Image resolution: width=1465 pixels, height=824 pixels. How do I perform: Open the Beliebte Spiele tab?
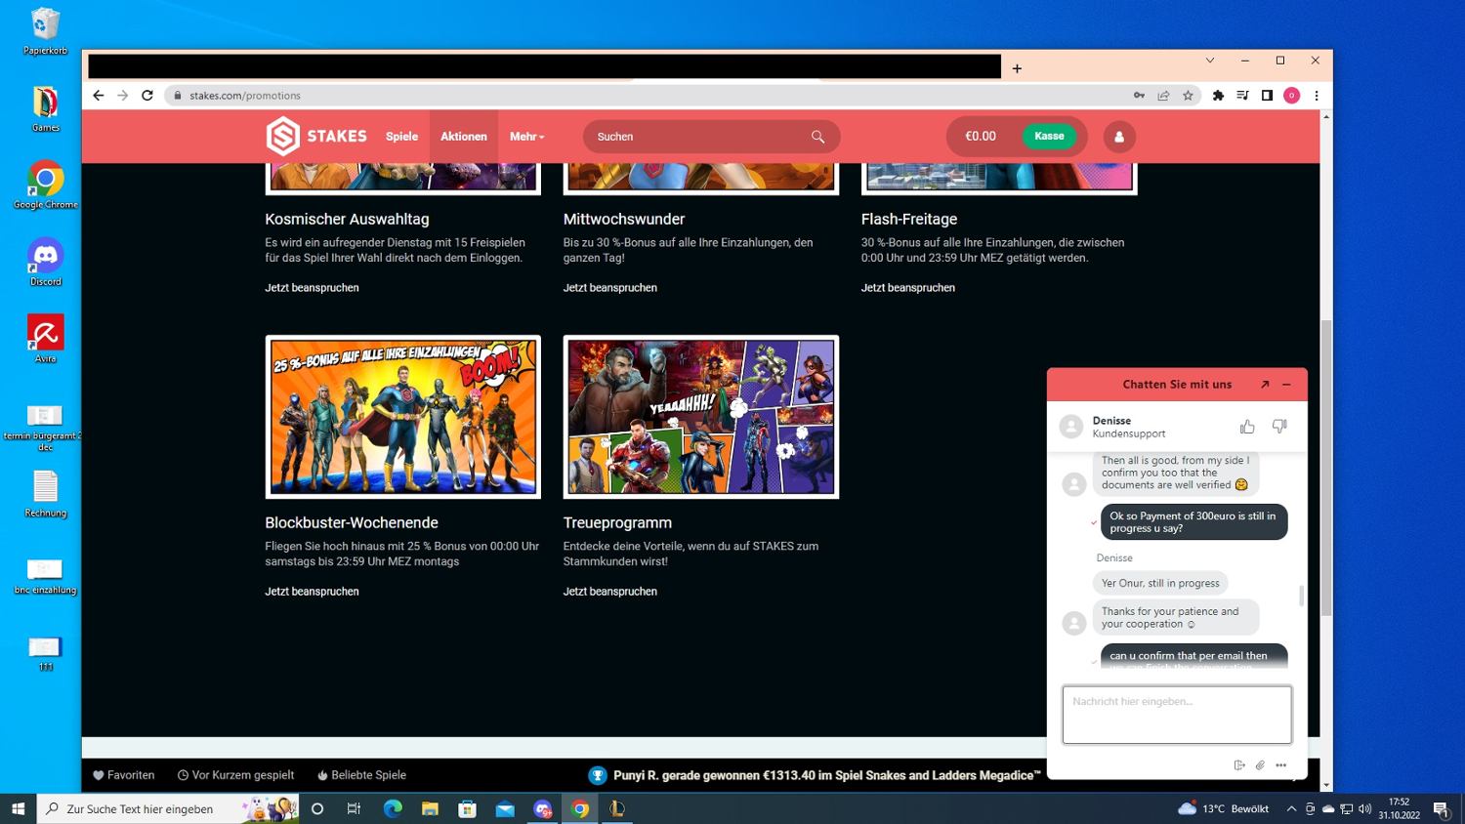click(x=361, y=775)
